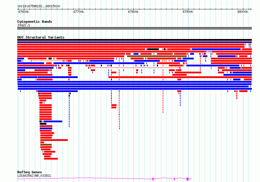Image resolution: width=260 pixels, height=182 pixels.
Task: Select the long red bar starting at 67755k
Action: click(180, 77)
